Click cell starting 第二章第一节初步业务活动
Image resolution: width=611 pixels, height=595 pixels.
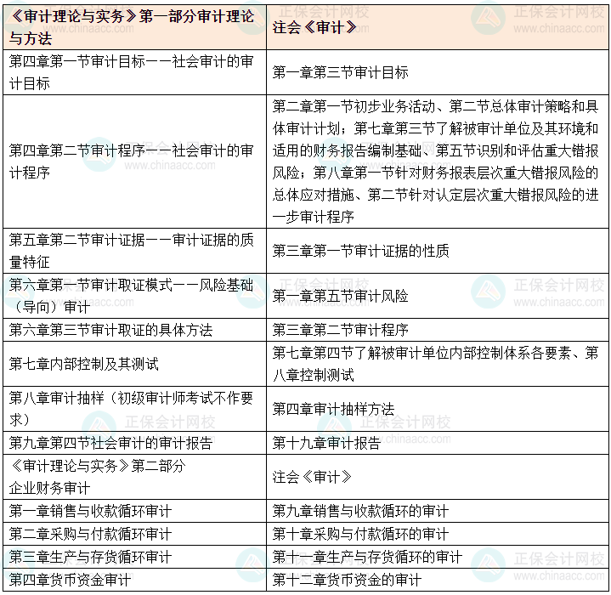click(x=437, y=161)
